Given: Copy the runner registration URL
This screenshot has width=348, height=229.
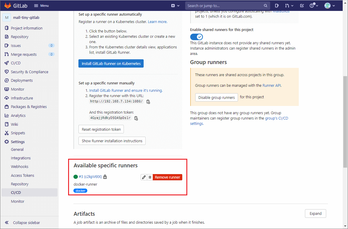Looking at the screenshot, I should click(x=148, y=102).
